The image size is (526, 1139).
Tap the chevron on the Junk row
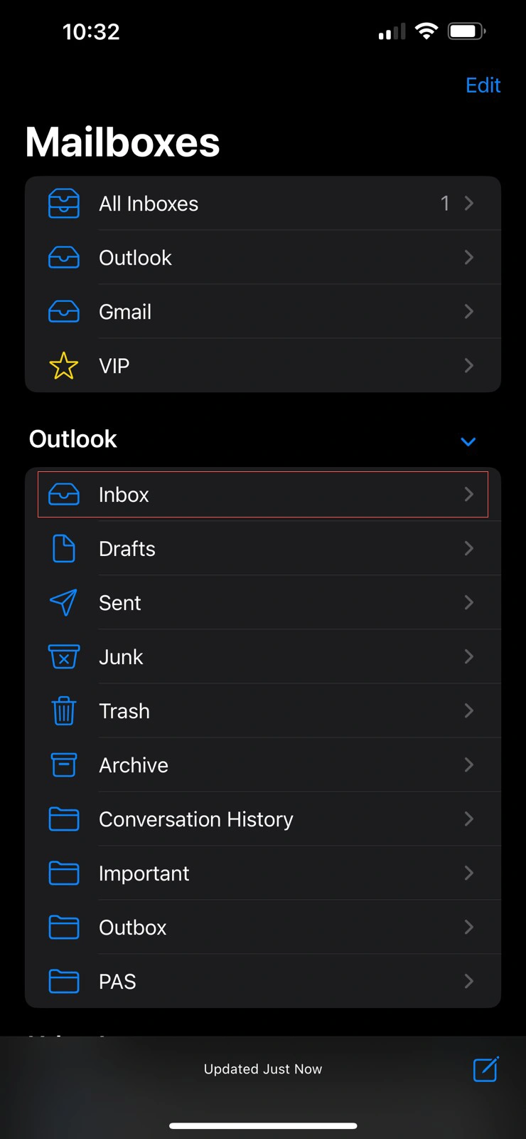(x=469, y=657)
